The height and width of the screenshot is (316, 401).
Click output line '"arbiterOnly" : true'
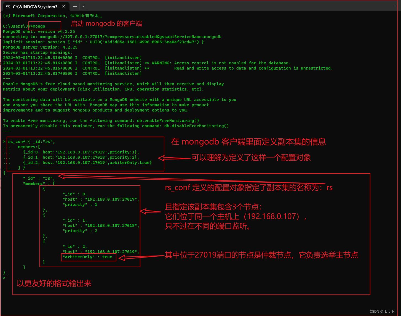pyautogui.click(x=87, y=257)
